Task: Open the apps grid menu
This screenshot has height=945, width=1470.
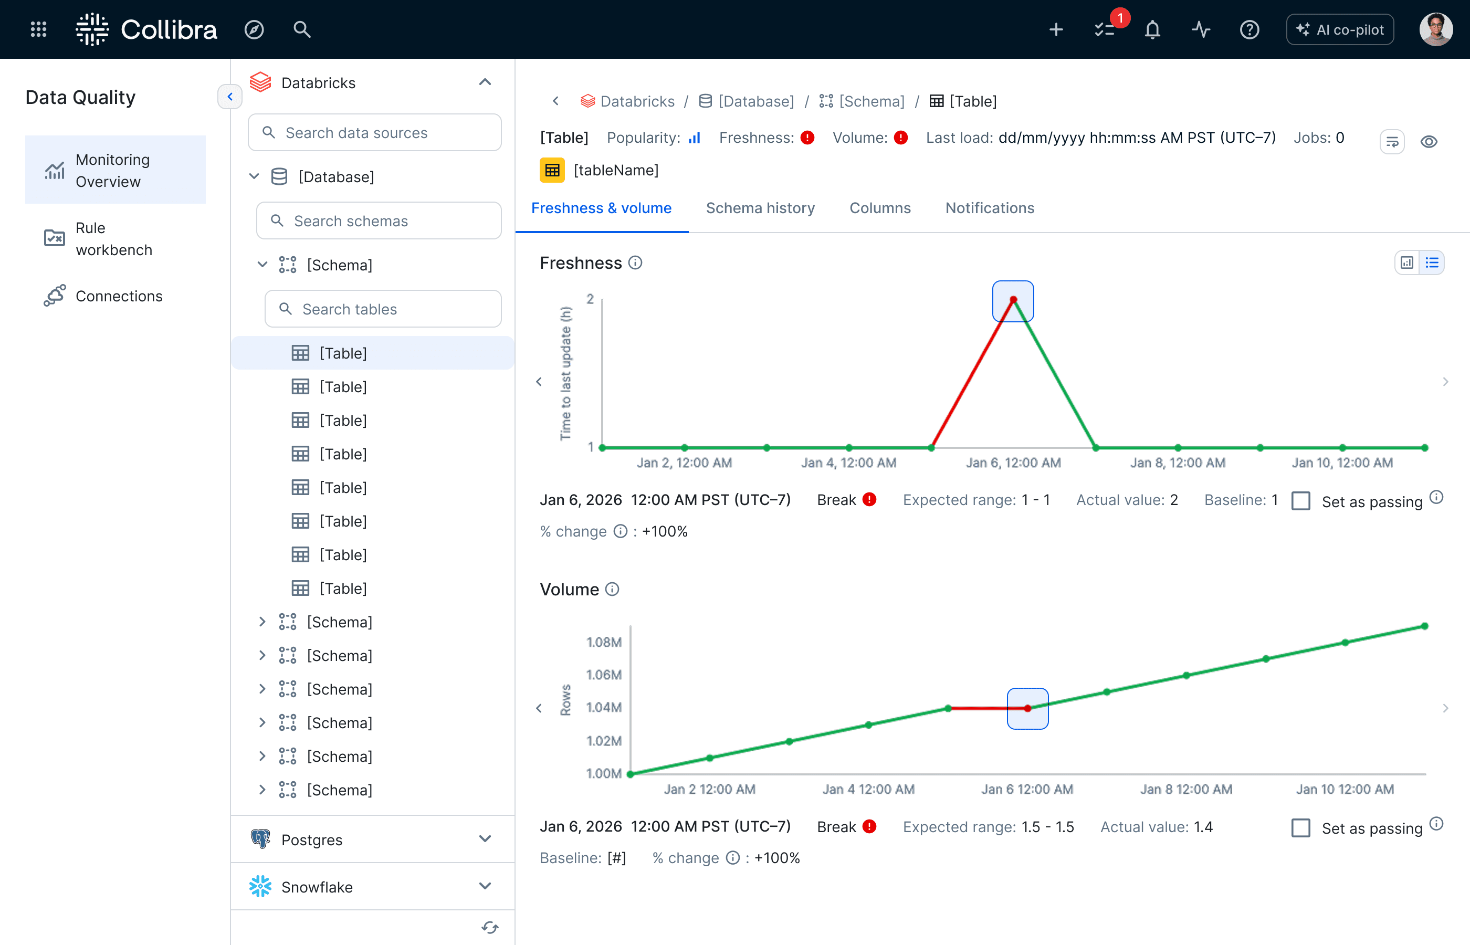Action: (39, 29)
